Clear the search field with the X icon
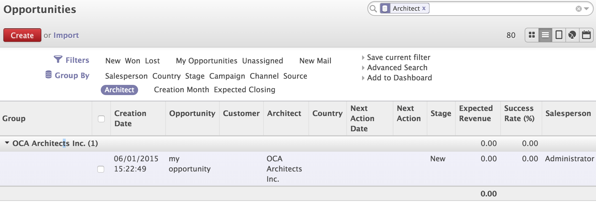 pos(578,9)
